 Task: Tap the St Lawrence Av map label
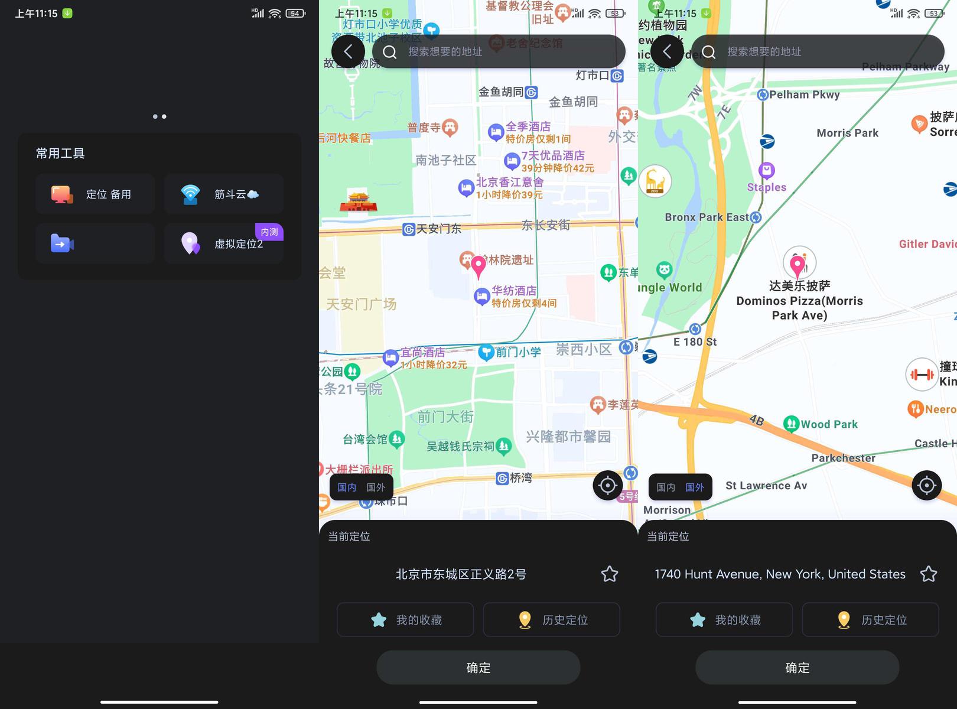click(766, 486)
